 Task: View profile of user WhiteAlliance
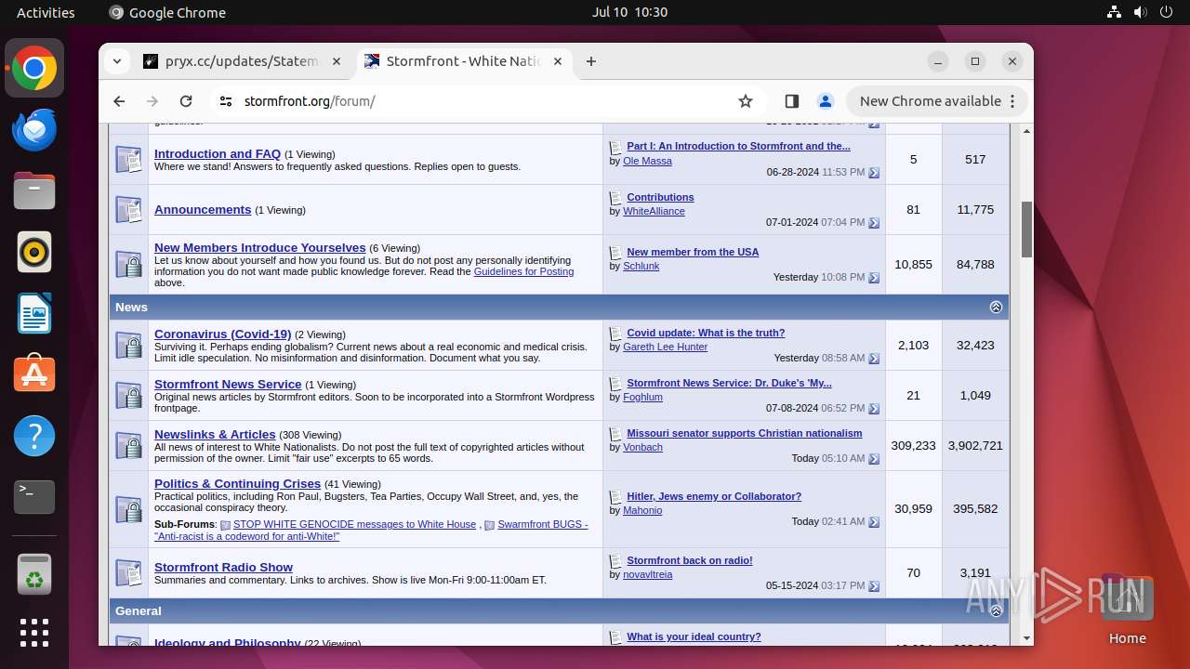pyautogui.click(x=654, y=211)
